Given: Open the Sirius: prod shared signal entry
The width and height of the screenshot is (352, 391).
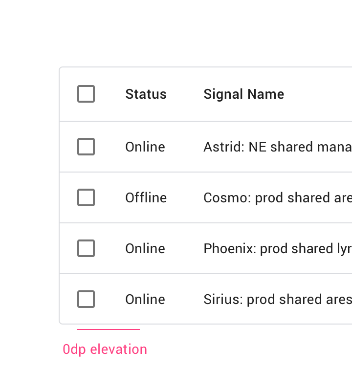Looking at the screenshot, I should click(x=278, y=300).
